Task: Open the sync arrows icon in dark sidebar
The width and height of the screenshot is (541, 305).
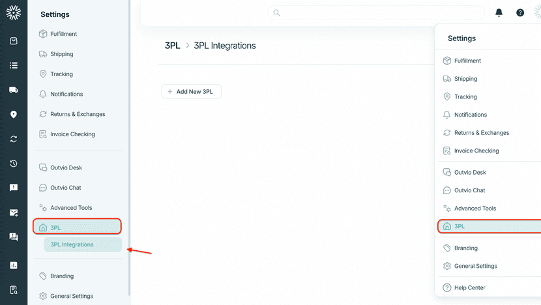Action: 14,139
